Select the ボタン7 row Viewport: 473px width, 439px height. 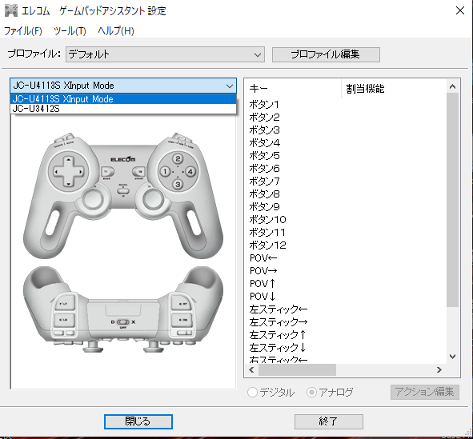coord(346,182)
